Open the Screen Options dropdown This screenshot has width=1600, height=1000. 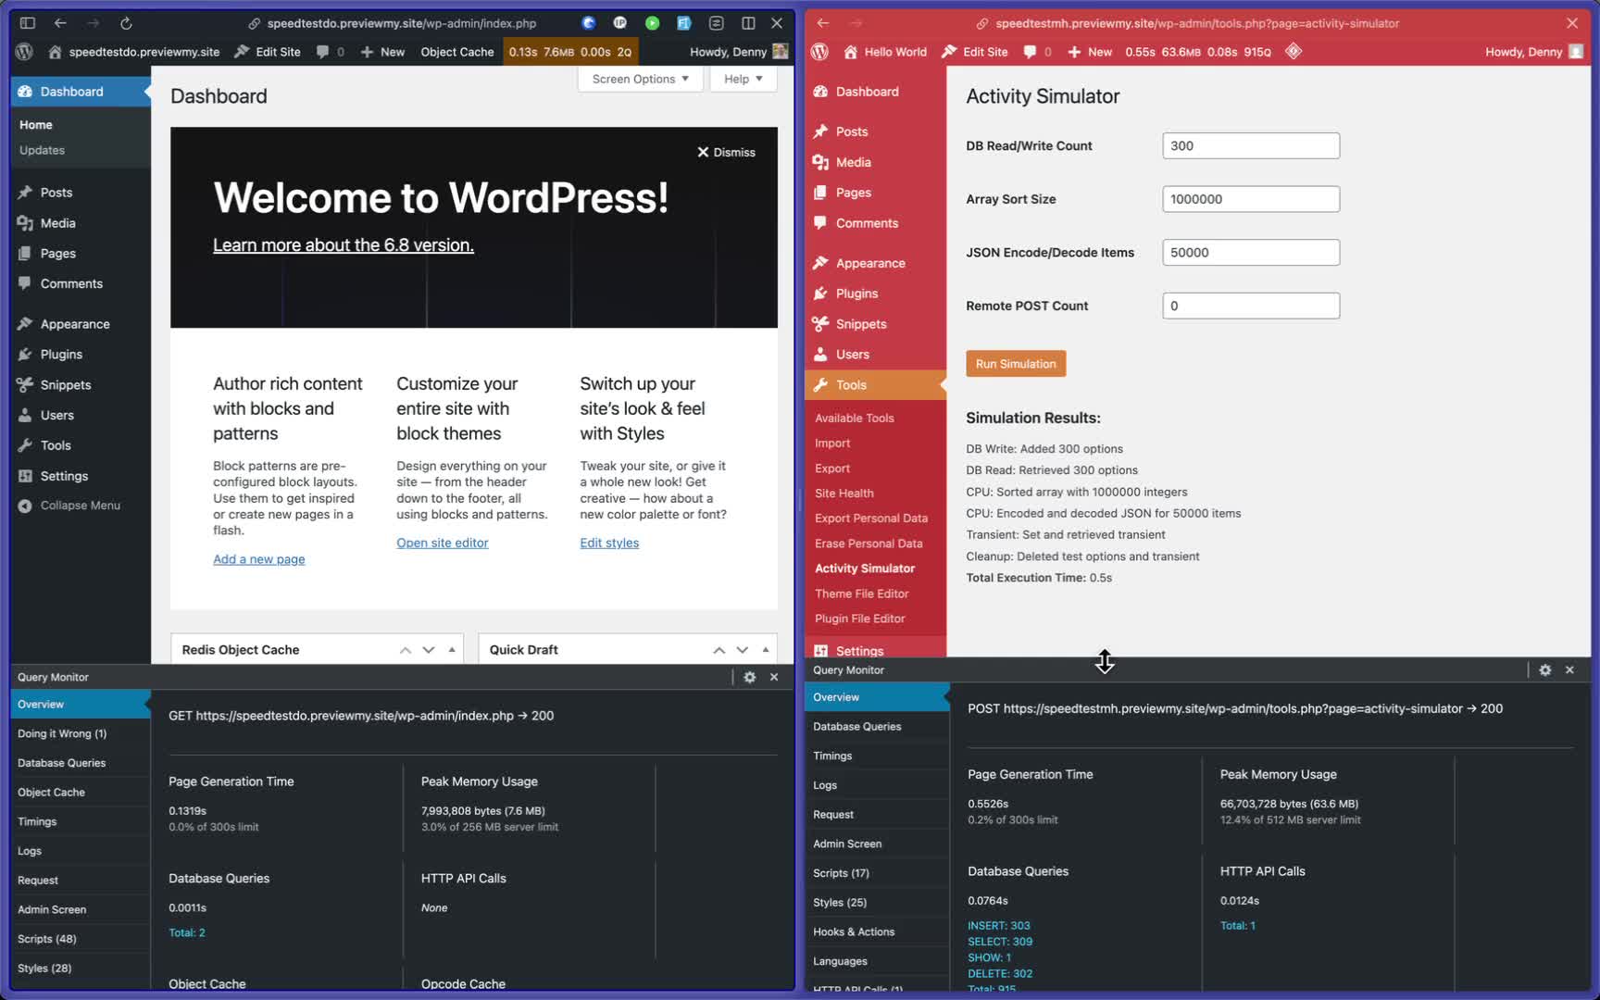[x=640, y=79]
